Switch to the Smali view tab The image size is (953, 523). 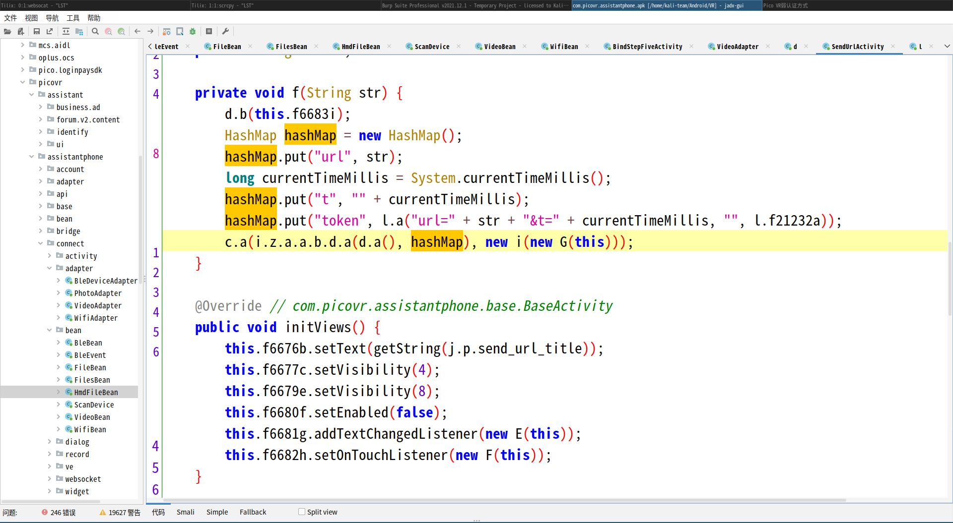tap(185, 512)
